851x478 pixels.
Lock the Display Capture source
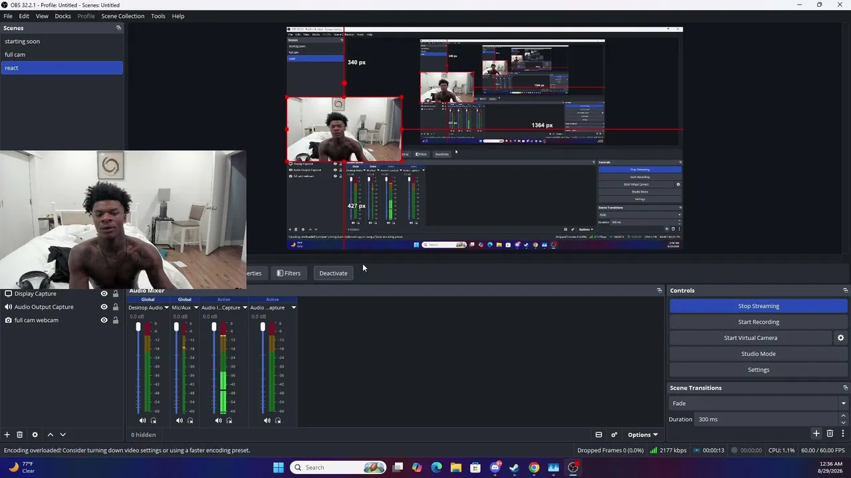click(115, 293)
